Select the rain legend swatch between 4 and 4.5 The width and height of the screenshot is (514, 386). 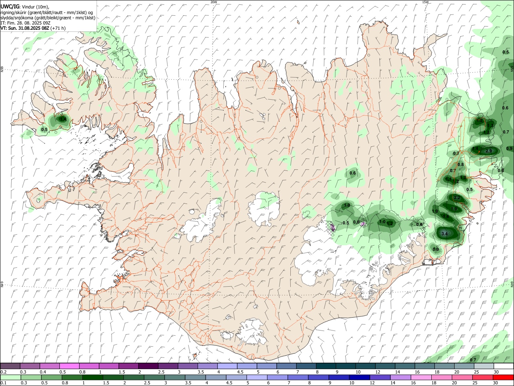coord(216,378)
